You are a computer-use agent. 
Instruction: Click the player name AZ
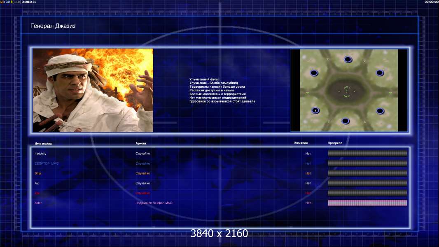click(x=37, y=183)
